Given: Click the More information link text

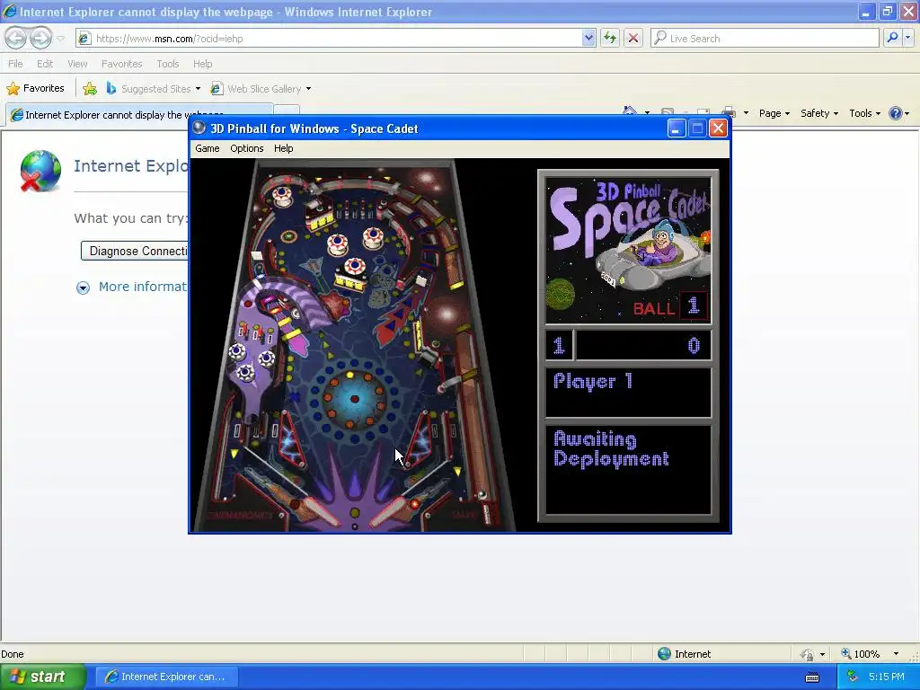Looking at the screenshot, I should click(143, 287).
